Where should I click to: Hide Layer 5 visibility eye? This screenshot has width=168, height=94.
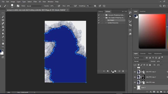135,88
